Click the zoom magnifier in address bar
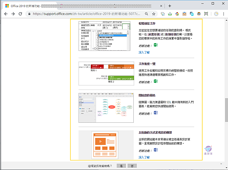The width and height of the screenshot is (228, 170). point(146,14)
